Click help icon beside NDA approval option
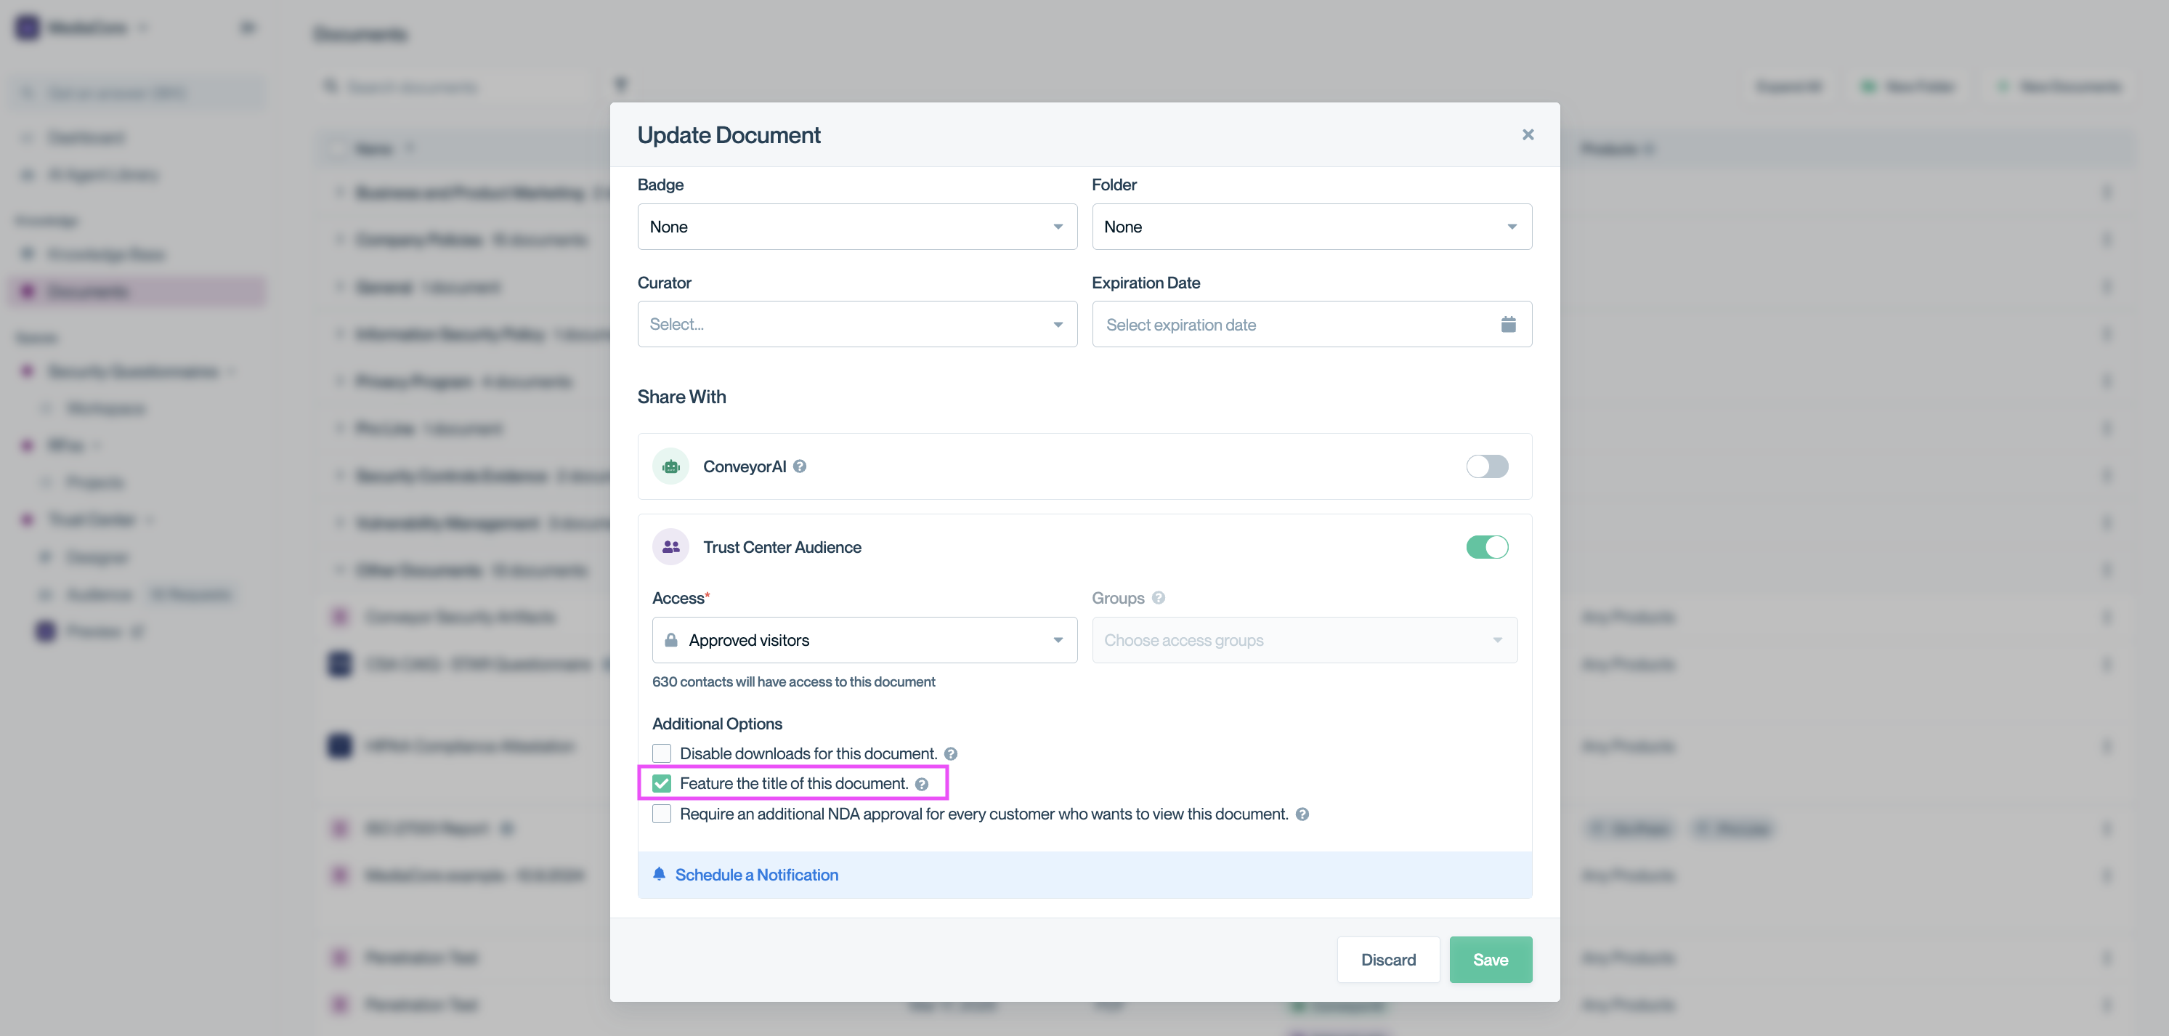 (1302, 814)
